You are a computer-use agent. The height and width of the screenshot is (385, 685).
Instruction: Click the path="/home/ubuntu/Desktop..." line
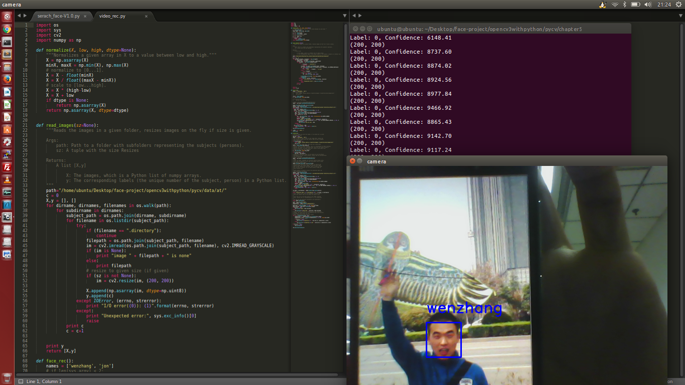pos(136,190)
